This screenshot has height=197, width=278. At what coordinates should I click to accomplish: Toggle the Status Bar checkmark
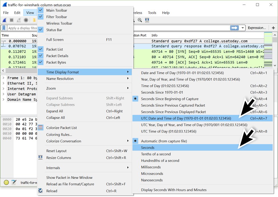pos(41,30)
